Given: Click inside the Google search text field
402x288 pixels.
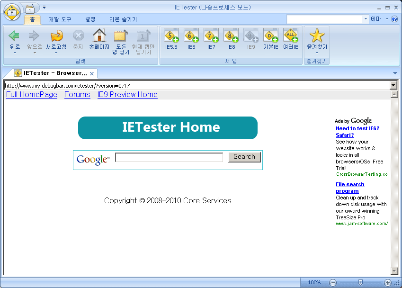Looking at the screenshot, I should tap(169, 157).
